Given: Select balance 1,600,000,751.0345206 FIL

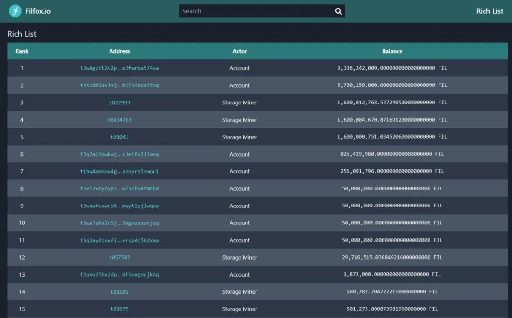Looking at the screenshot, I should 392,137.
